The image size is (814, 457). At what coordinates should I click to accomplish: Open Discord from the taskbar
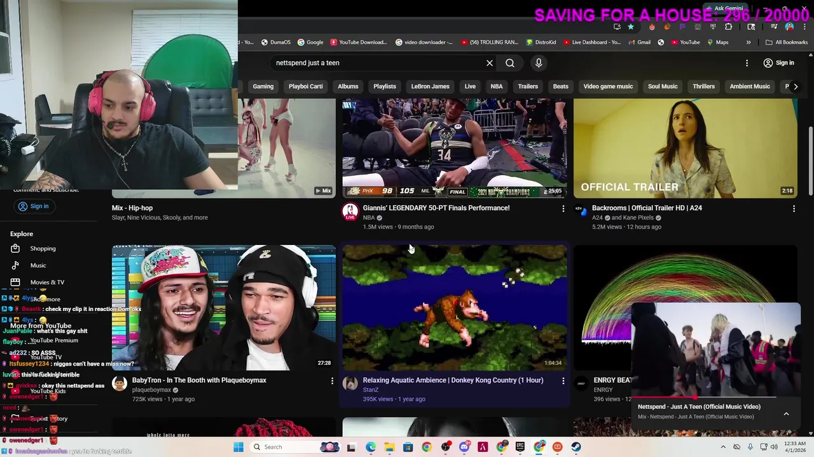pos(464,447)
